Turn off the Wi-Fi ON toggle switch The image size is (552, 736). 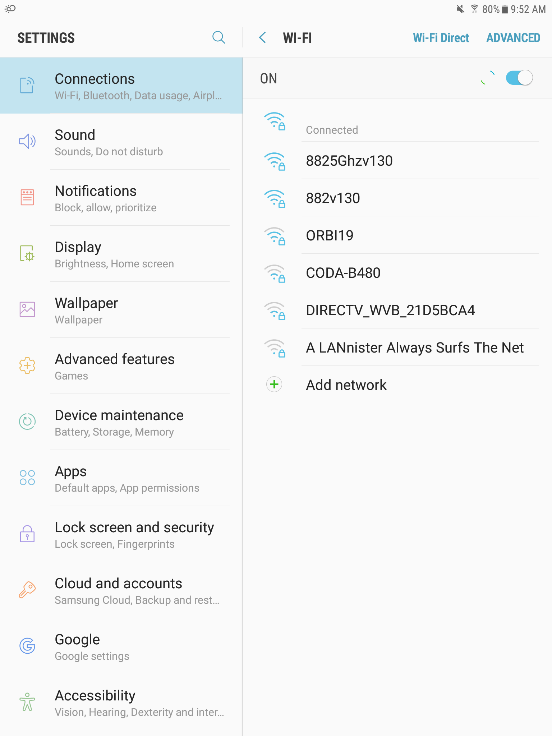click(x=519, y=78)
